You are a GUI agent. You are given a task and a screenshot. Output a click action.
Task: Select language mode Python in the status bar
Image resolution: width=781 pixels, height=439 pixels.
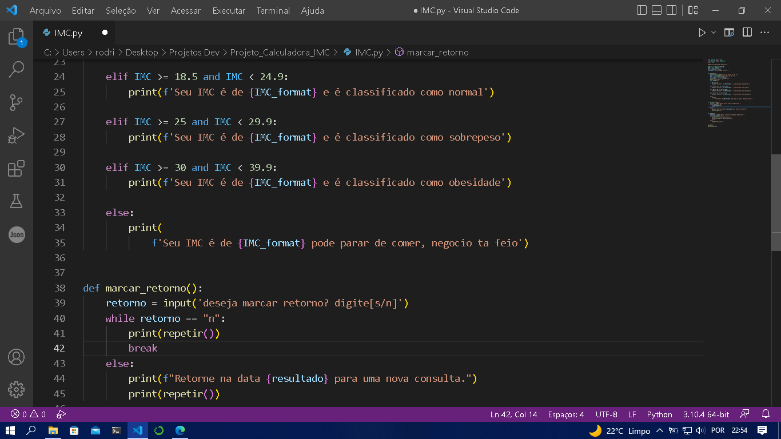[x=659, y=414]
